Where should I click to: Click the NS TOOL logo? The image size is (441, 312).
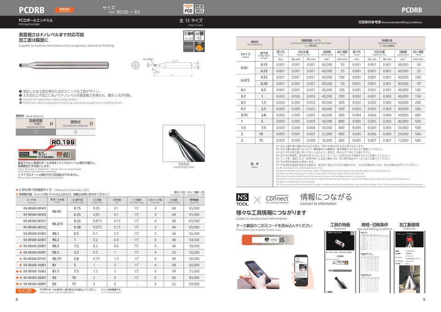click(x=242, y=199)
